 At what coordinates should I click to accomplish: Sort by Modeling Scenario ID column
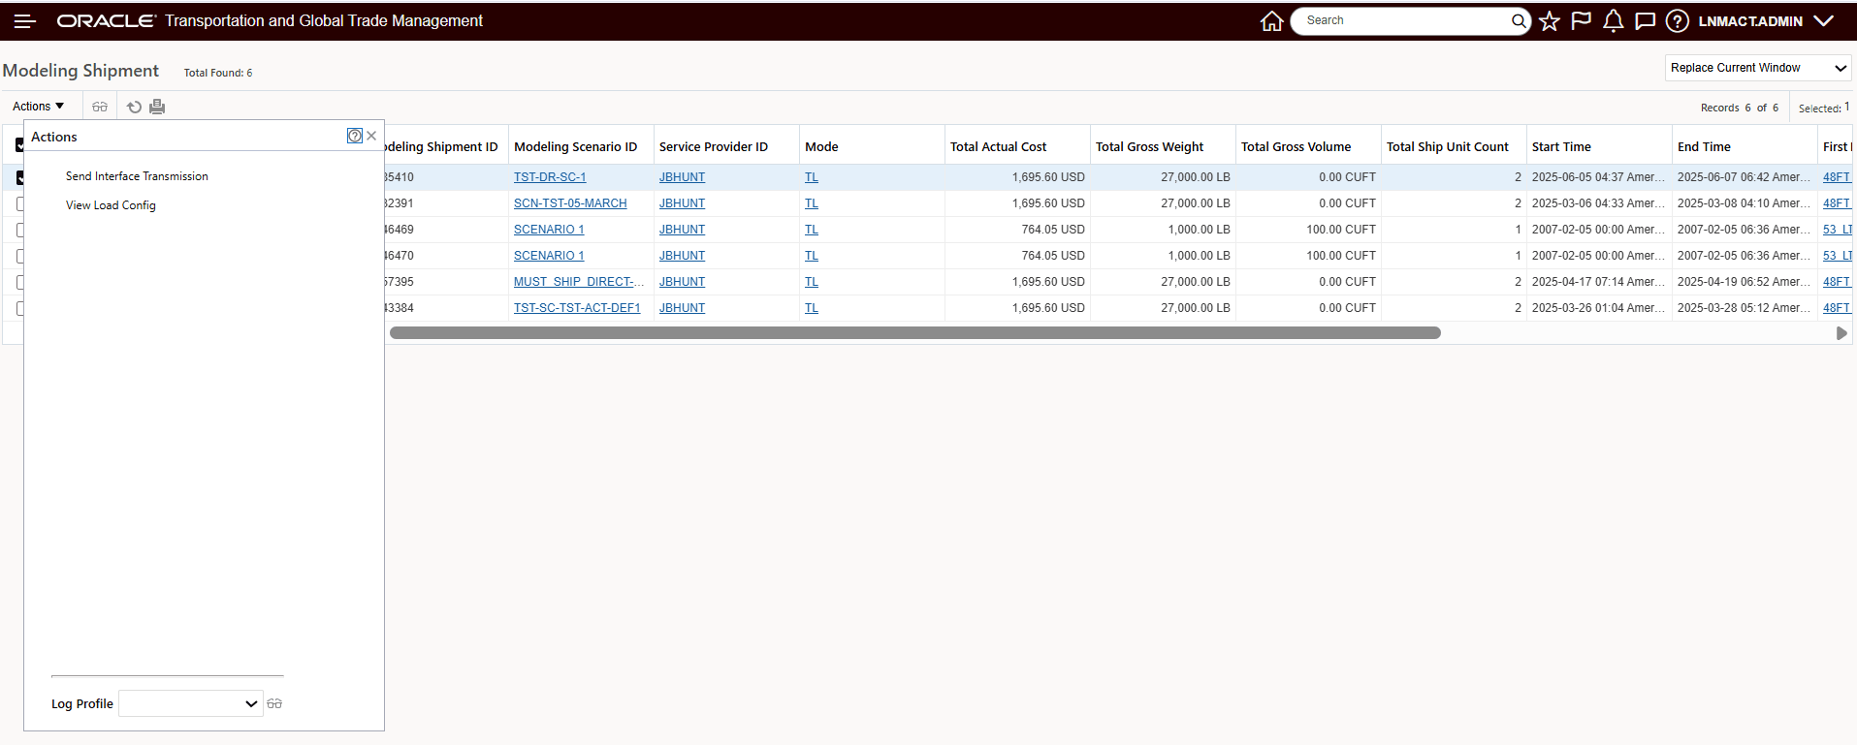click(x=576, y=147)
